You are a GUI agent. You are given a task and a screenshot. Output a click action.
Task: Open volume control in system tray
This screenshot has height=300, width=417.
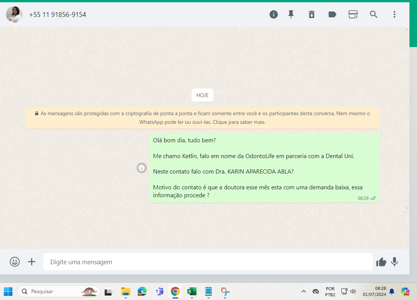pos(353,291)
